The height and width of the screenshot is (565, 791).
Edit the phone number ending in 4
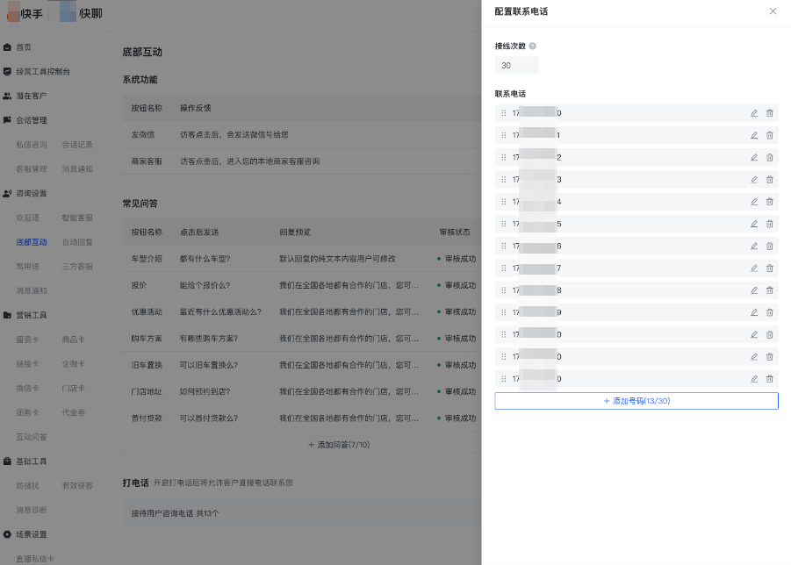753,202
